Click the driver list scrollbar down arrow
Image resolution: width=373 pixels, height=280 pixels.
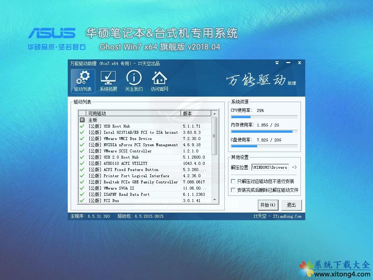215,200
